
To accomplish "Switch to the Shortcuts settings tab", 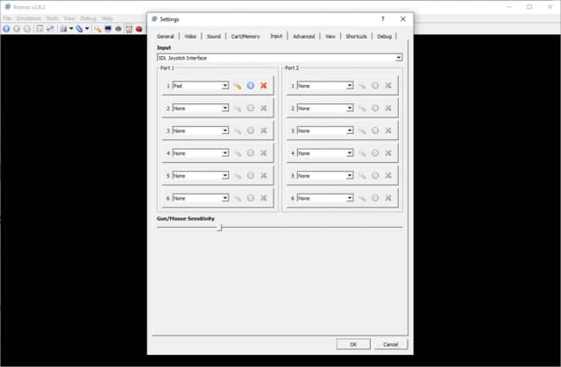I will (x=357, y=37).
